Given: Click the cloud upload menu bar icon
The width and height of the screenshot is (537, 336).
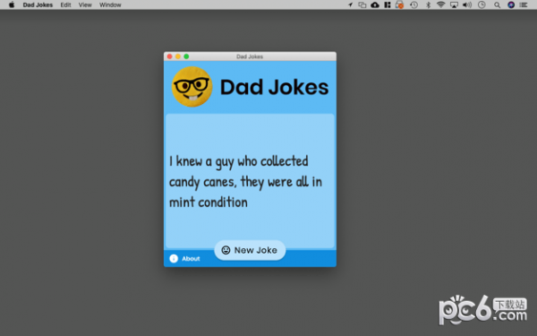Looking at the screenshot, I should 375,4.
